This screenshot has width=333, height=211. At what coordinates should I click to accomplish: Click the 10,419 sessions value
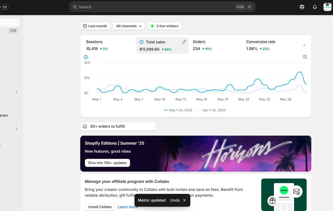[92, 49]
